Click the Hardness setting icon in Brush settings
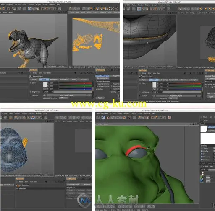The height and width of the screenshot is (211, 215). pyautogui.click(x=202, y=160)
